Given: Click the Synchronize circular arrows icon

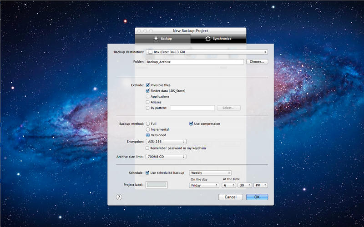Looking at the screenshot, I should (208, 39).
